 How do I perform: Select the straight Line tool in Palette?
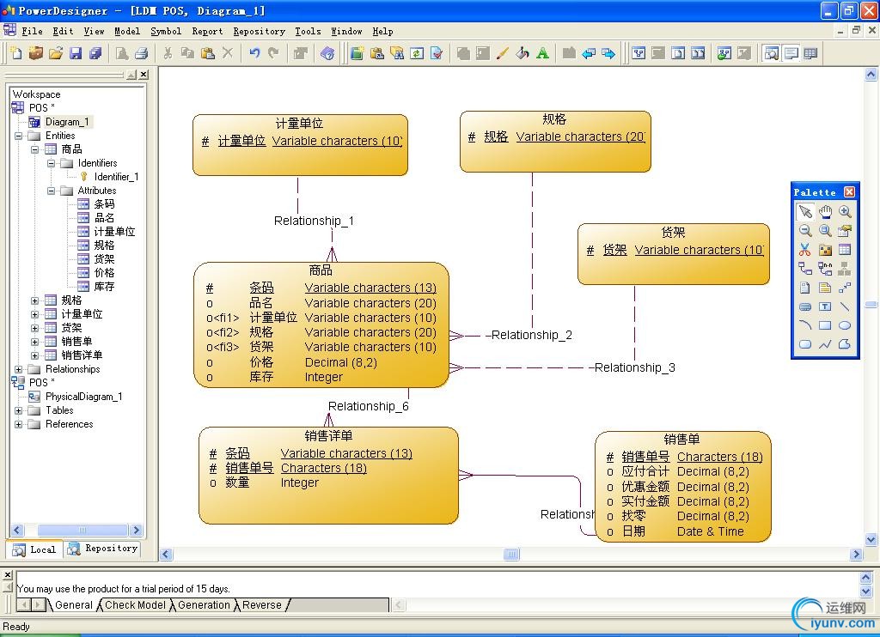[845, 306]
